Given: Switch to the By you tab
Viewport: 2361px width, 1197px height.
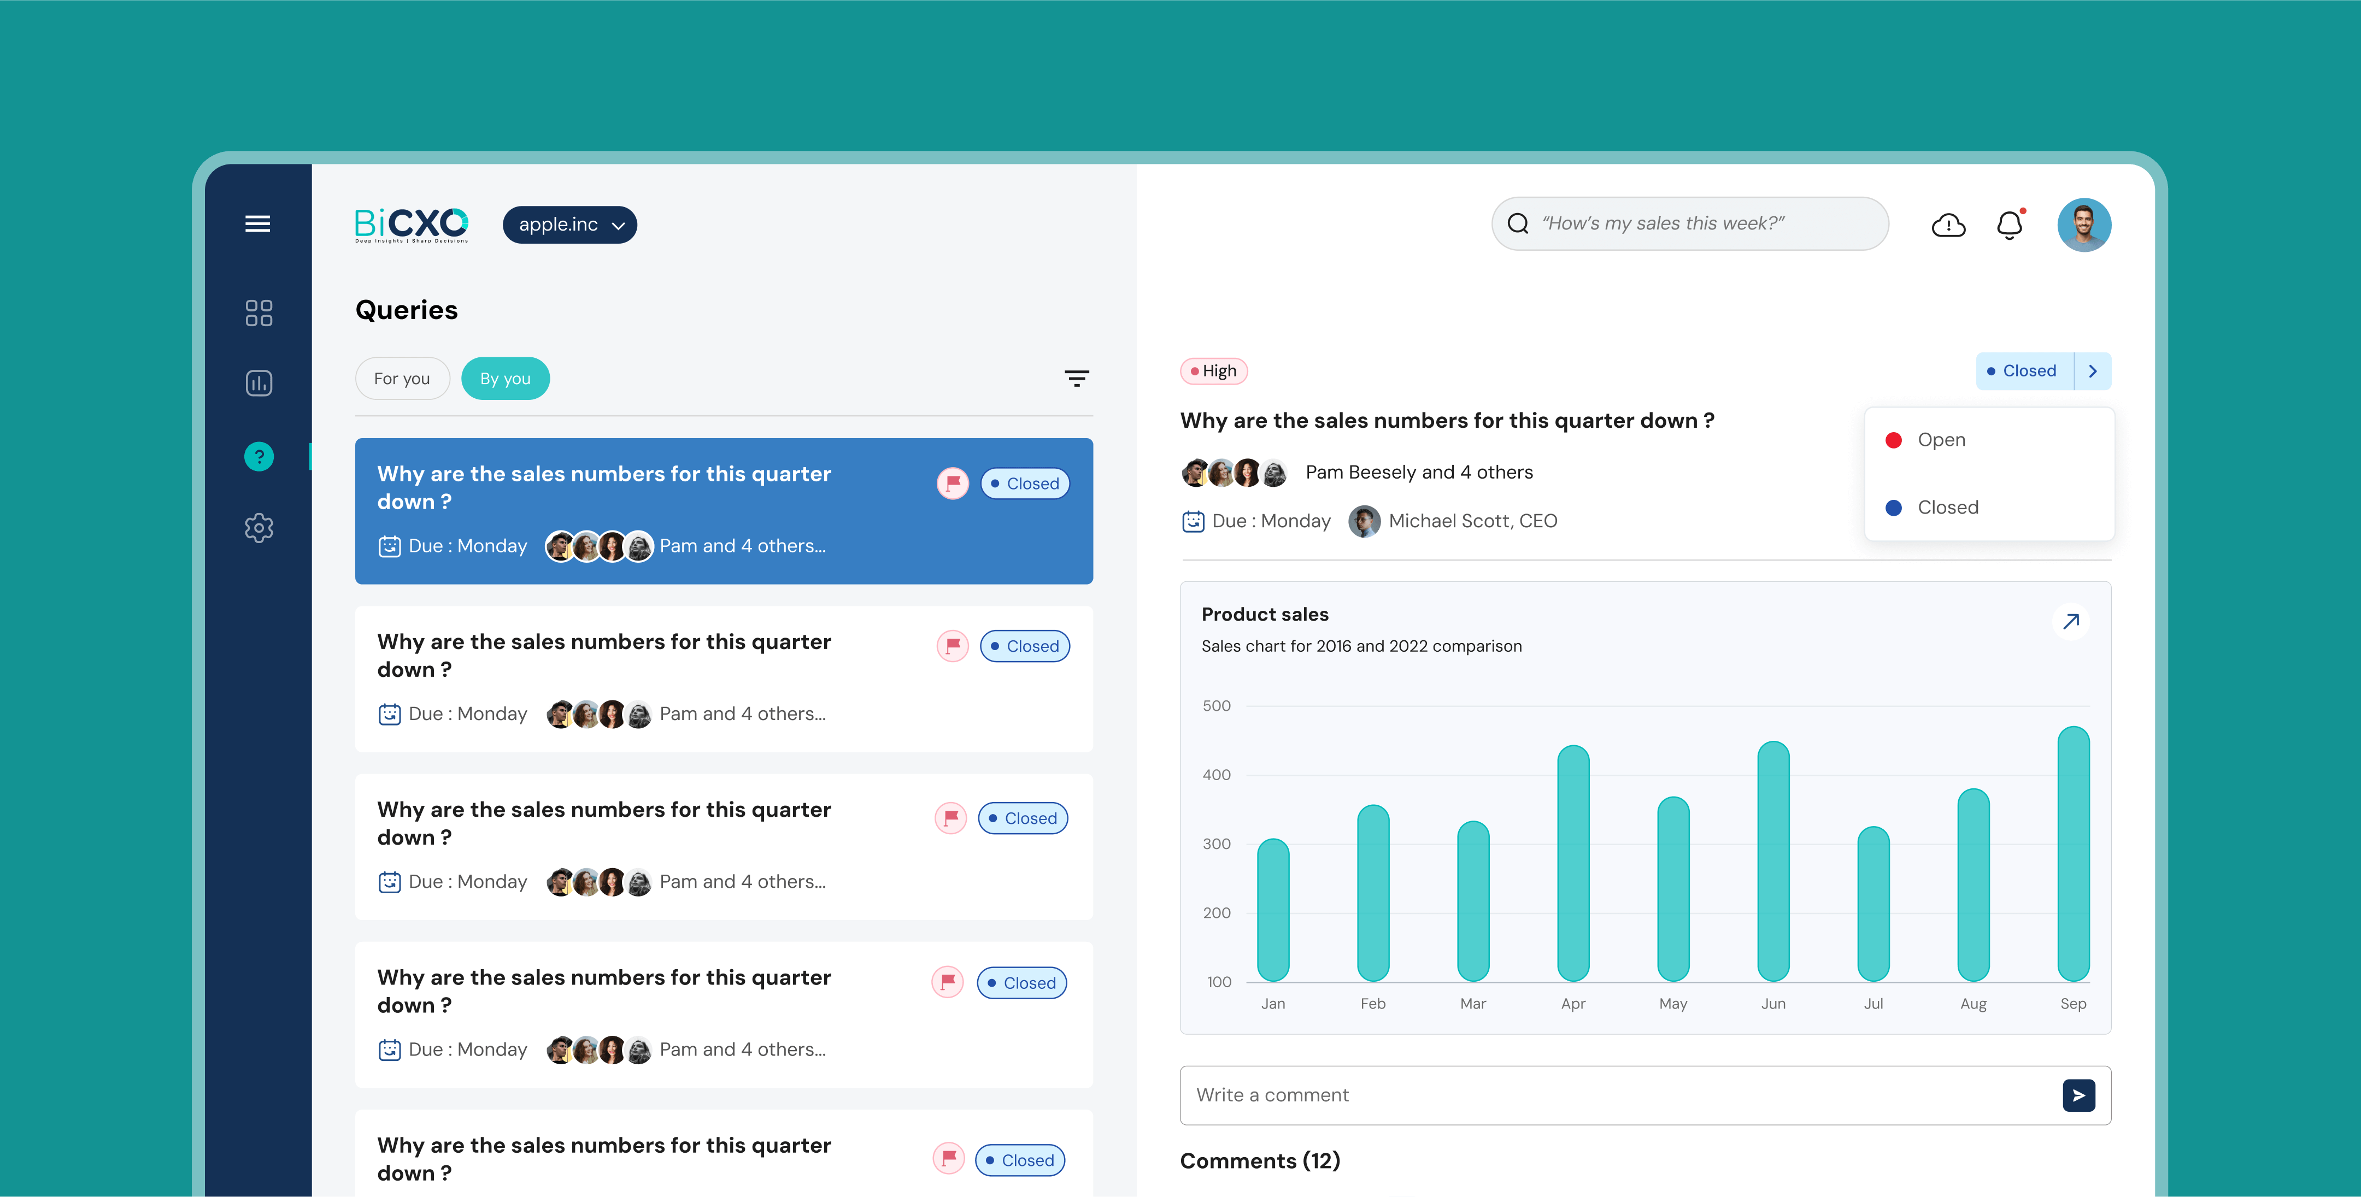Looking at the screenshot, I should click(505, 379).
